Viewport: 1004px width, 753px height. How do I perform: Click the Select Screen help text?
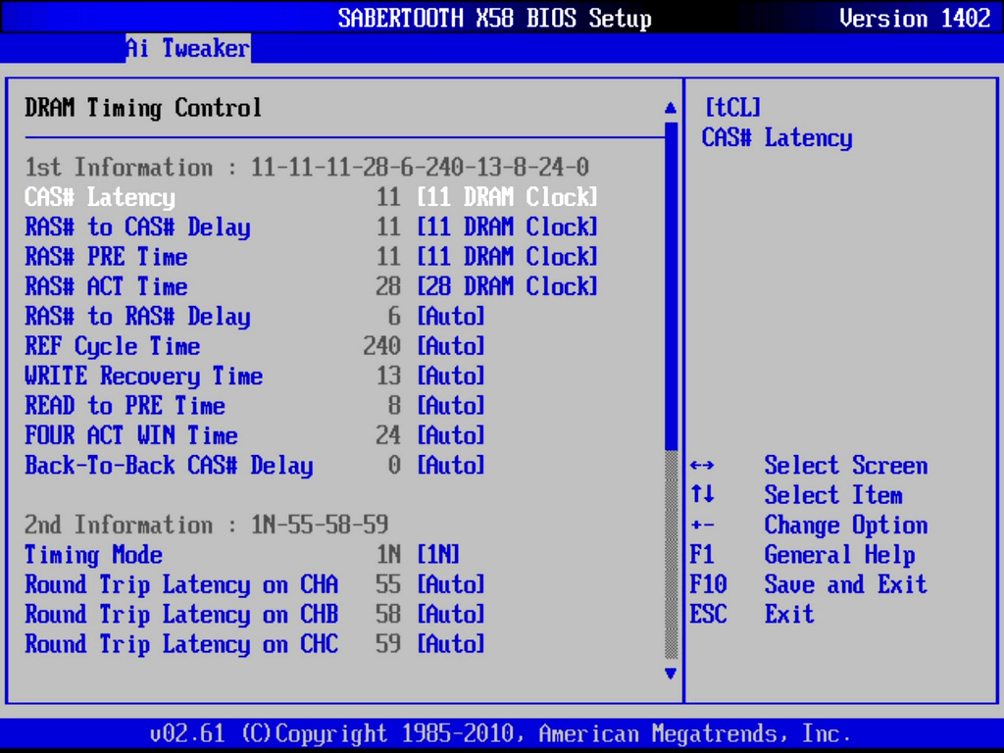point(846,466)
